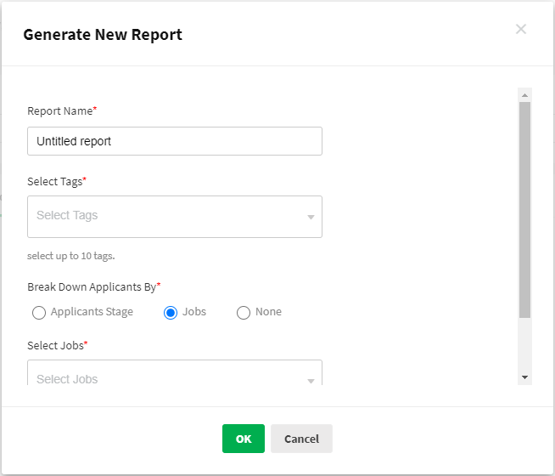Click the scrollbar up arrow

pos(524,95)
